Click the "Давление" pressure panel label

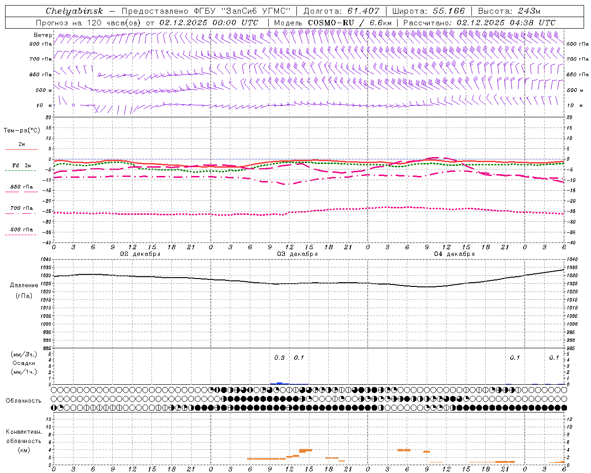coord(24,285)
